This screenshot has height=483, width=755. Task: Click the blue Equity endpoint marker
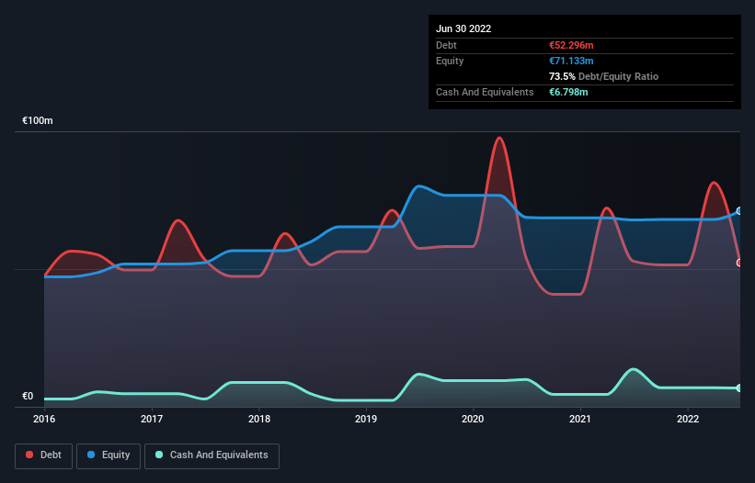pyautogui.click(x=739, y=211)
